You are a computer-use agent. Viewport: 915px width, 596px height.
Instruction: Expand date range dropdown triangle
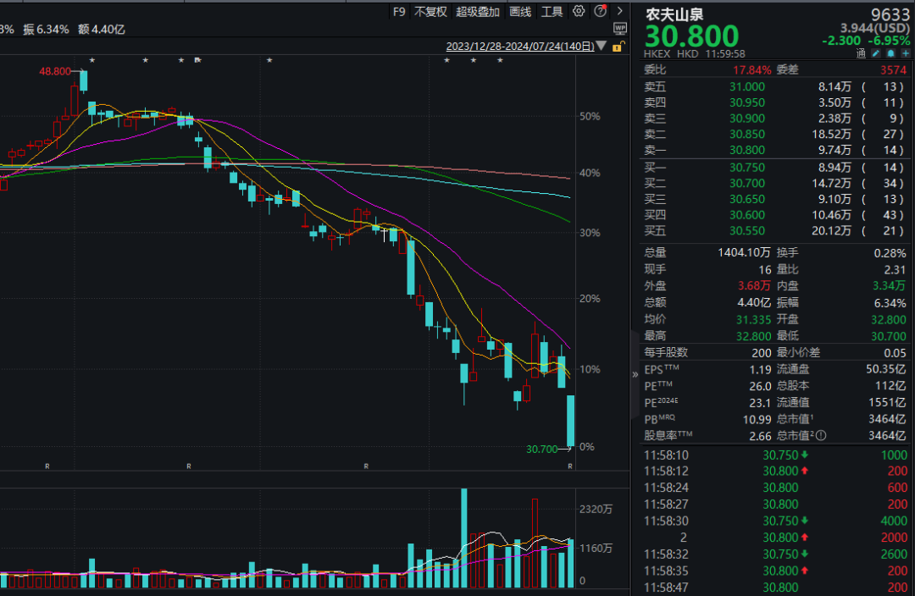[x=602, y=47]
